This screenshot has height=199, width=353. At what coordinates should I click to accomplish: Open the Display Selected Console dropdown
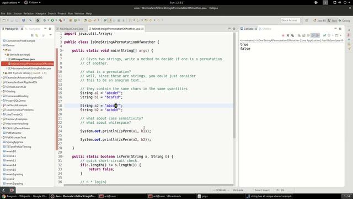point(333,35)
